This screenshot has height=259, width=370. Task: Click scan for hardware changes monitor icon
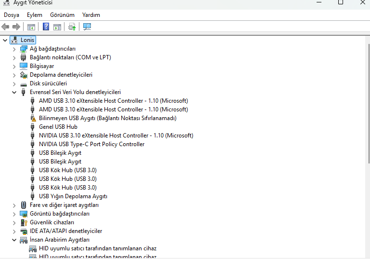click(x=87, y=27)
